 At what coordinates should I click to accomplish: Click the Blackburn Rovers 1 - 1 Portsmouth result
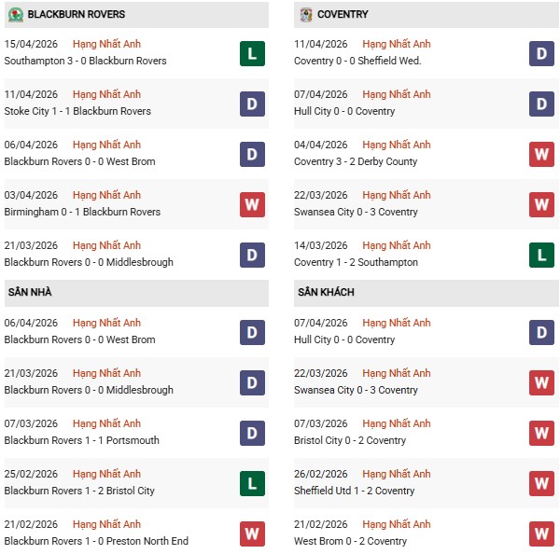82,440
